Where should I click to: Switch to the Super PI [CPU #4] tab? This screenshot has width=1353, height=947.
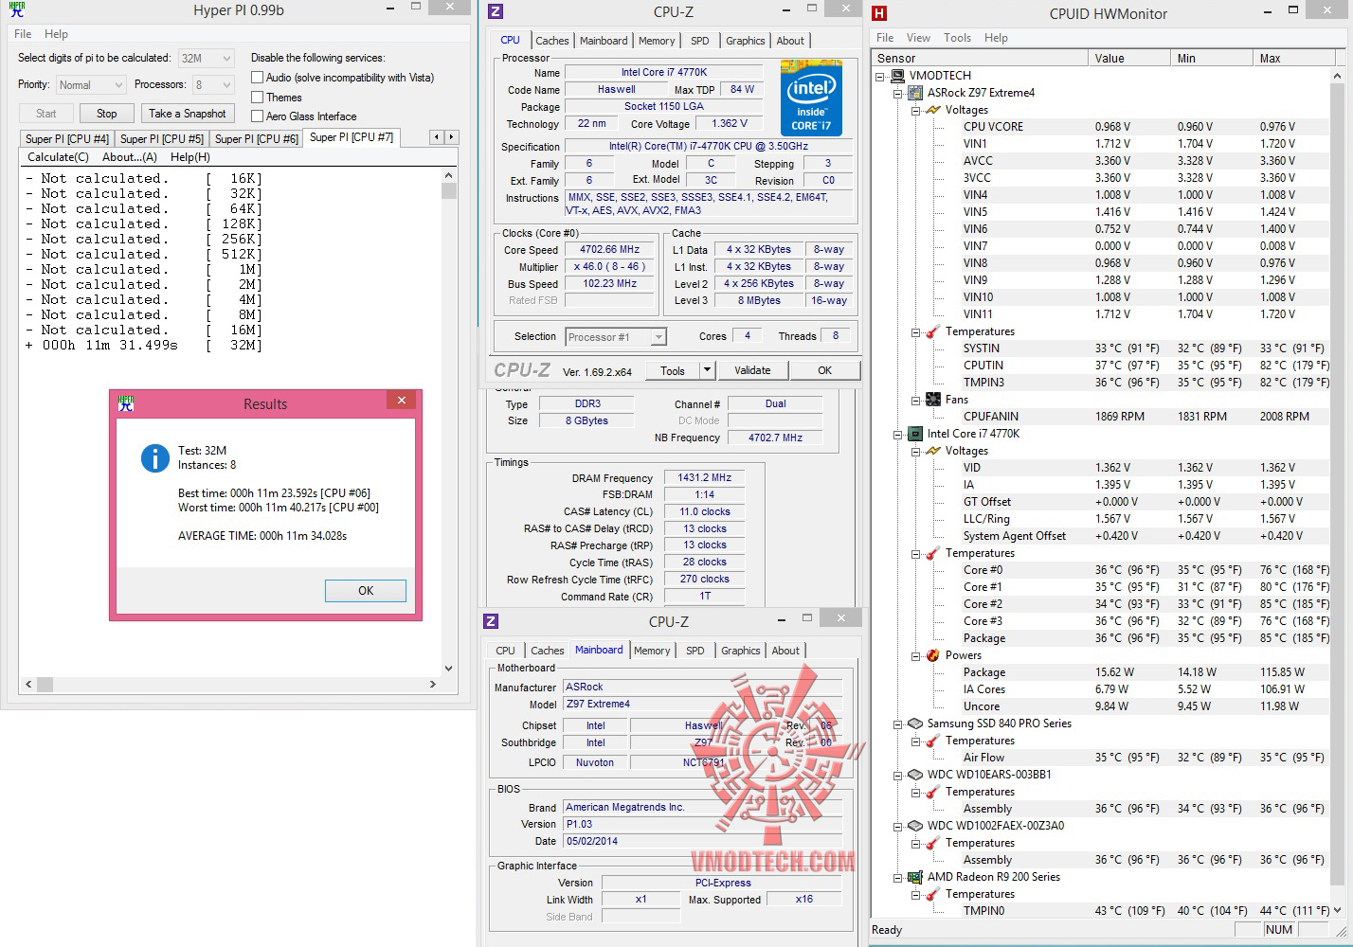(x=67, y=138)
